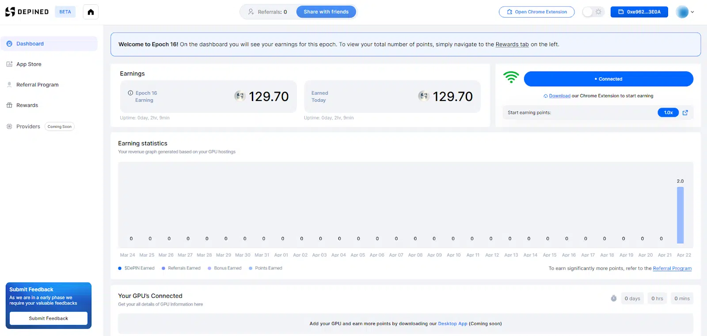Click the Apr 22 bar in chart
The height and width of the screenshot is (336, 707).
click(x=680, y=215)
